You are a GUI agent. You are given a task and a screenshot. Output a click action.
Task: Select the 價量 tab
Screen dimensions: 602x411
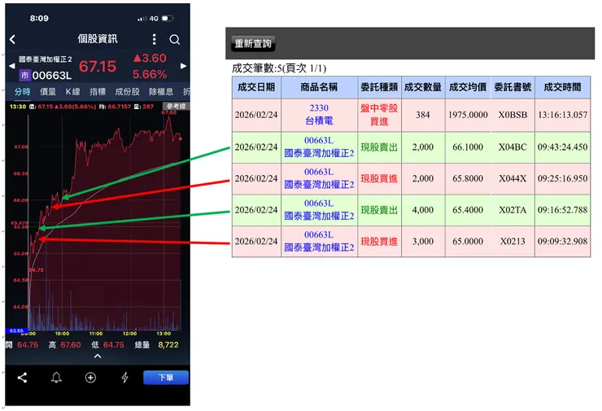[48, 91]
